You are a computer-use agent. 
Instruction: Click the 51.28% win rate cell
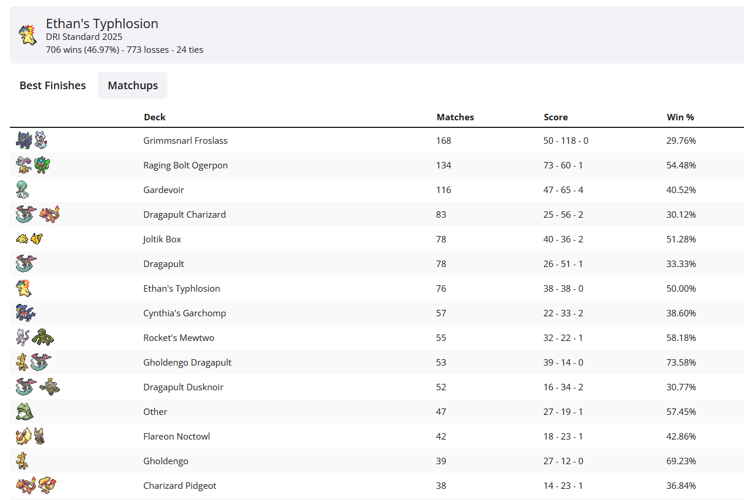point(681,239)
